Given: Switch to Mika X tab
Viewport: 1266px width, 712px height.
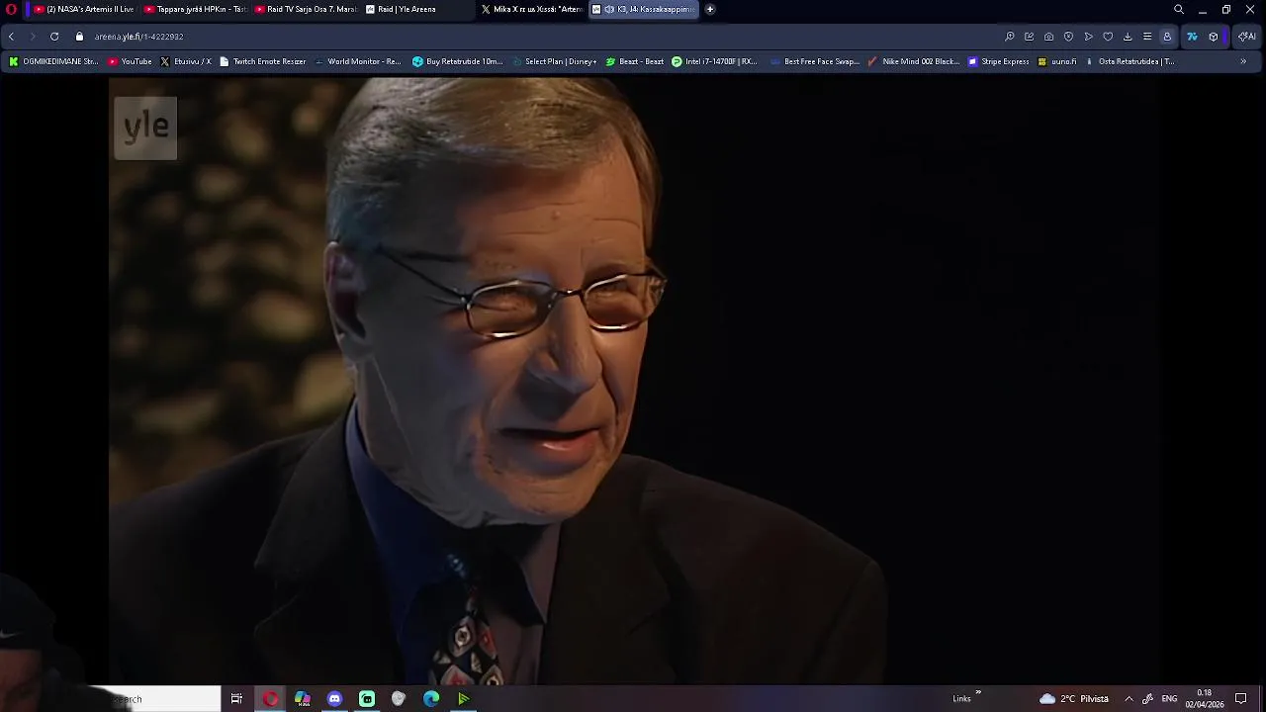Looking at the screenshot, I should [532, 9].
